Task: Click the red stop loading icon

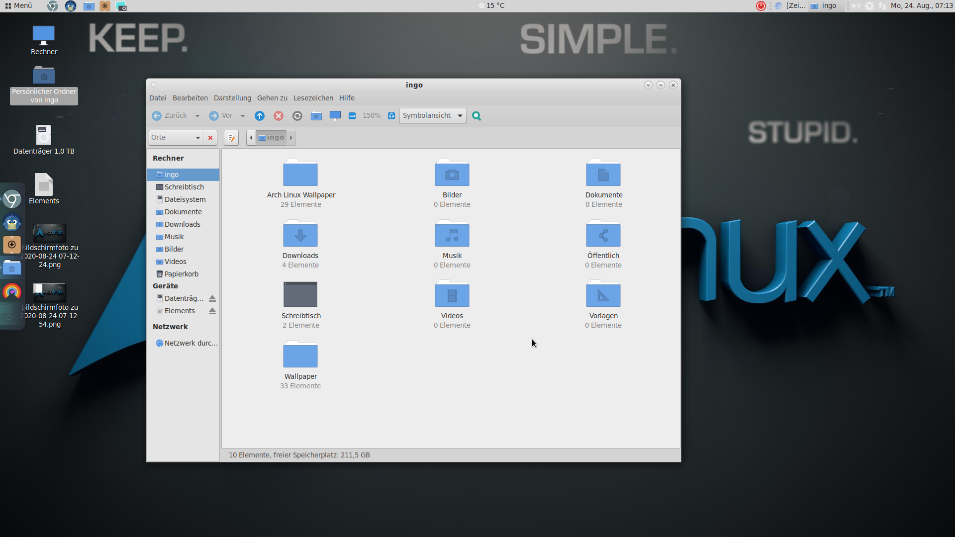Action: pyautogui.click(x=279, y=116)
